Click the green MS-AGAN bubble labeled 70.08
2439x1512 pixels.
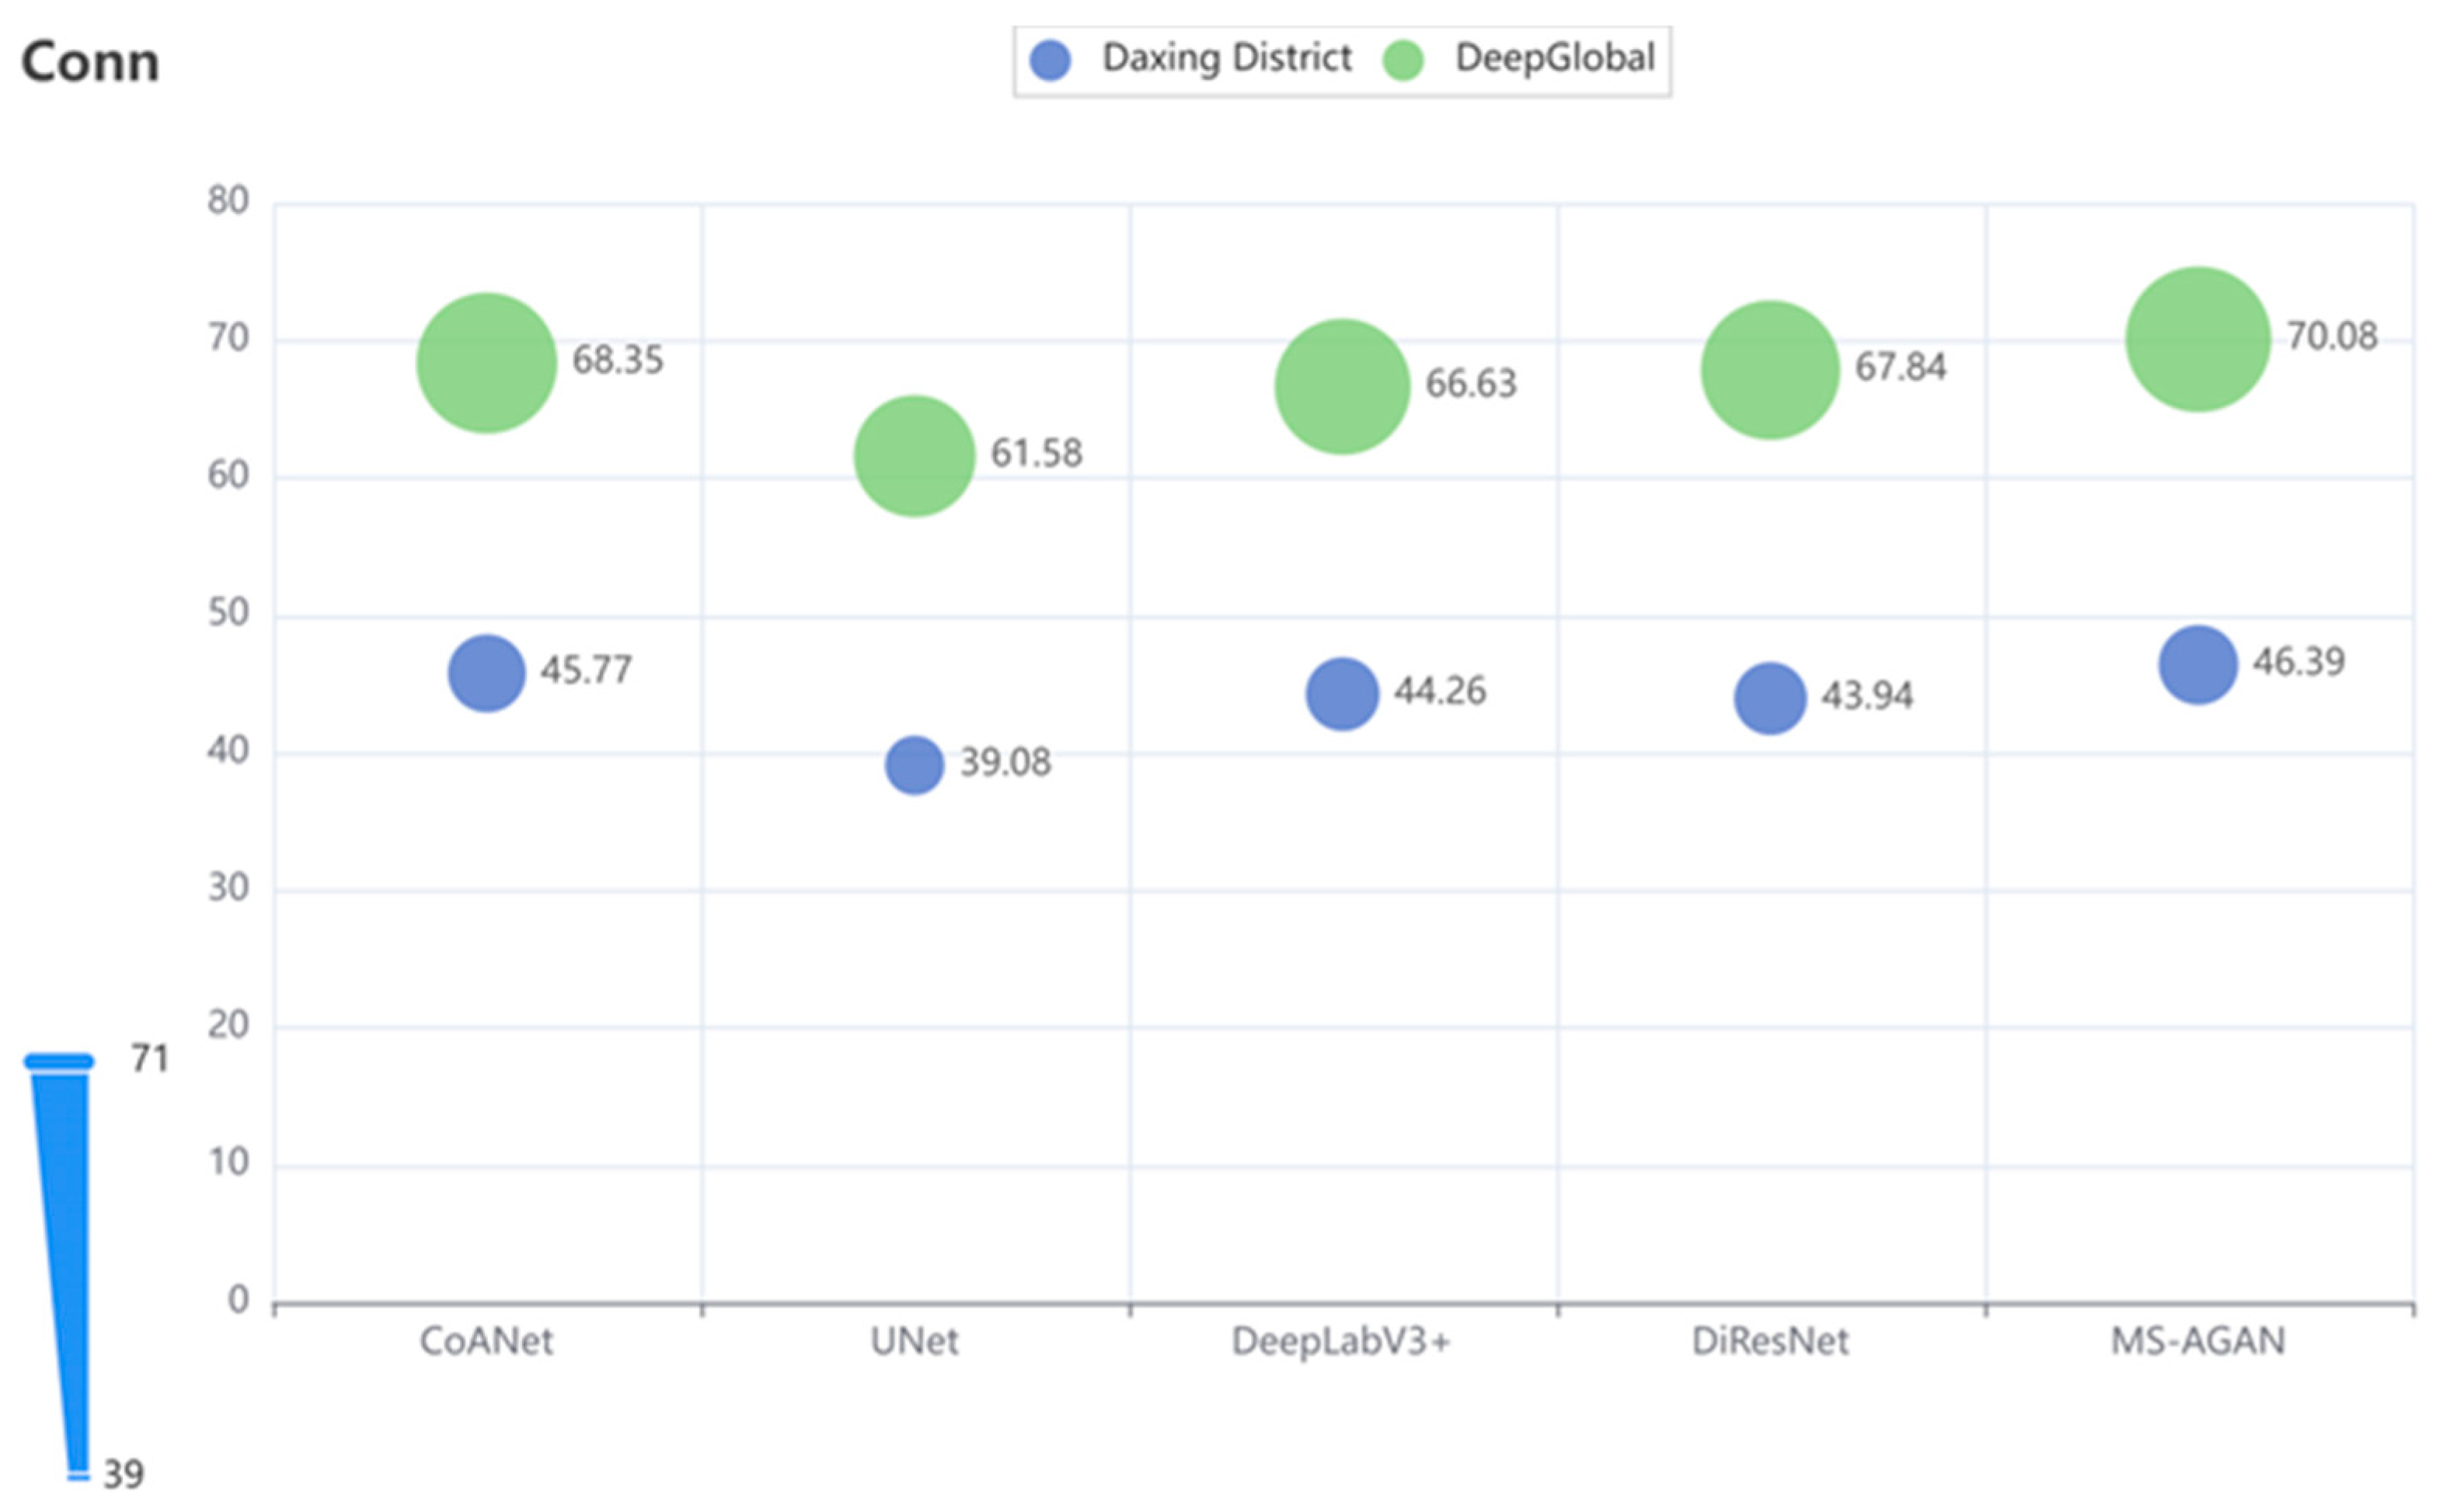pos(2197,339)
